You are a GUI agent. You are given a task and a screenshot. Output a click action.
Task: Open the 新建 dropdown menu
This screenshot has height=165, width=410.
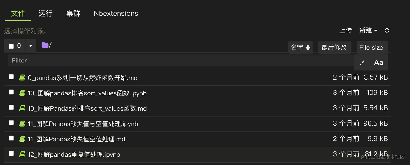(368, 31)
